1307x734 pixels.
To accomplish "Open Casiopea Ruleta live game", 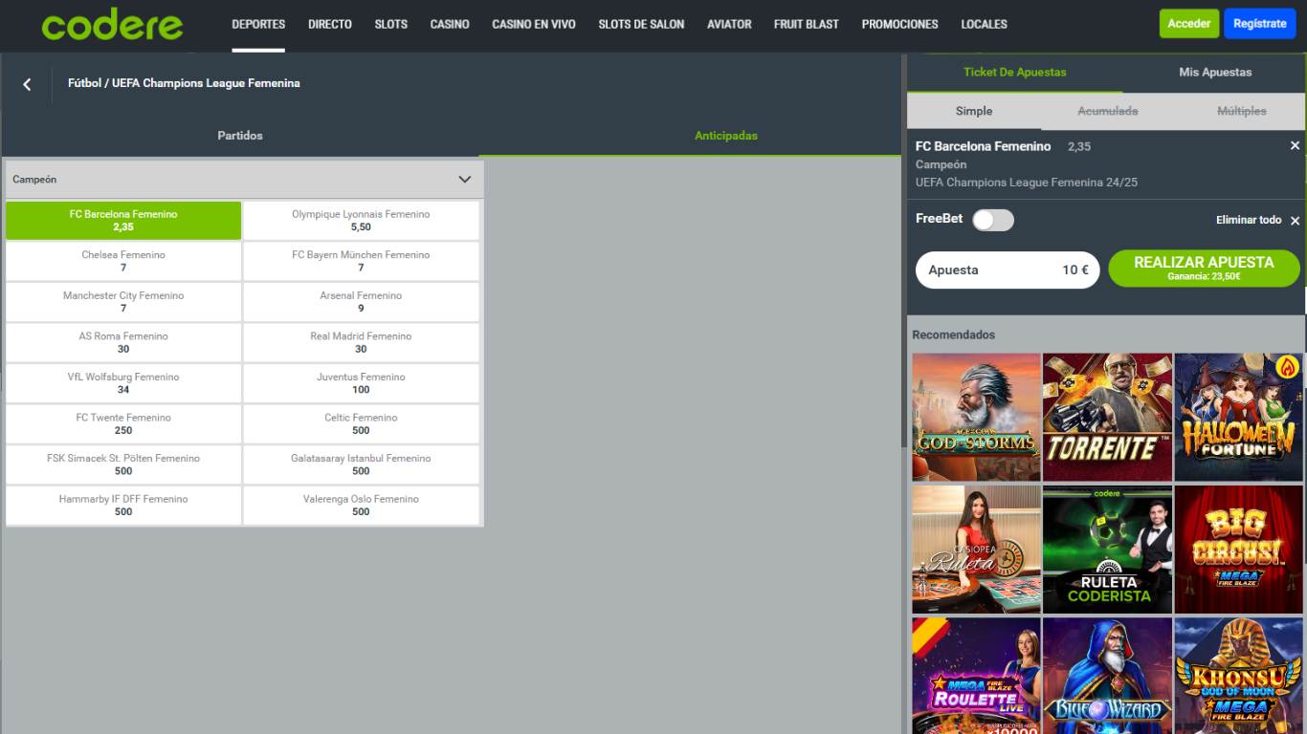I will pyautogui.click(x=976, y=549).
